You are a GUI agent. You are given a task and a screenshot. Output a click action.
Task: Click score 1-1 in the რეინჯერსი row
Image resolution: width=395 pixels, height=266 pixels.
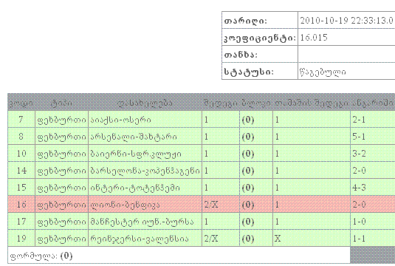(x=359, y=239)
